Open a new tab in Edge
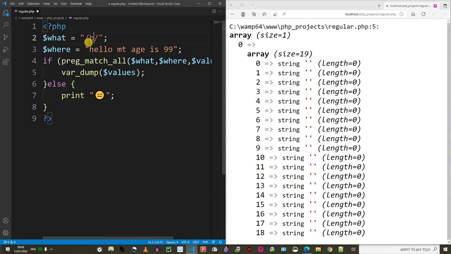Viewport: 451px width, 254px height. (x=379, y=6)
